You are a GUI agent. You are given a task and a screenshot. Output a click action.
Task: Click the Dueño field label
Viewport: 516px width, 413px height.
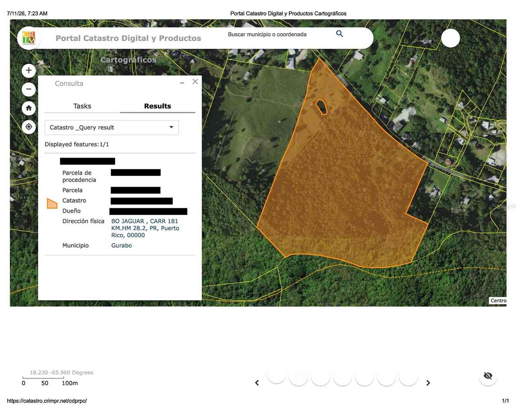[71, 211]
